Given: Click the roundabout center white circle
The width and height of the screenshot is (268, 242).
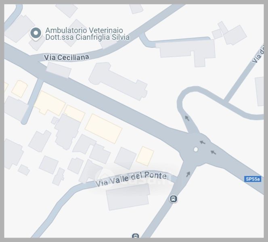Looking at the screenshot, I should click(x=196, y=150).
